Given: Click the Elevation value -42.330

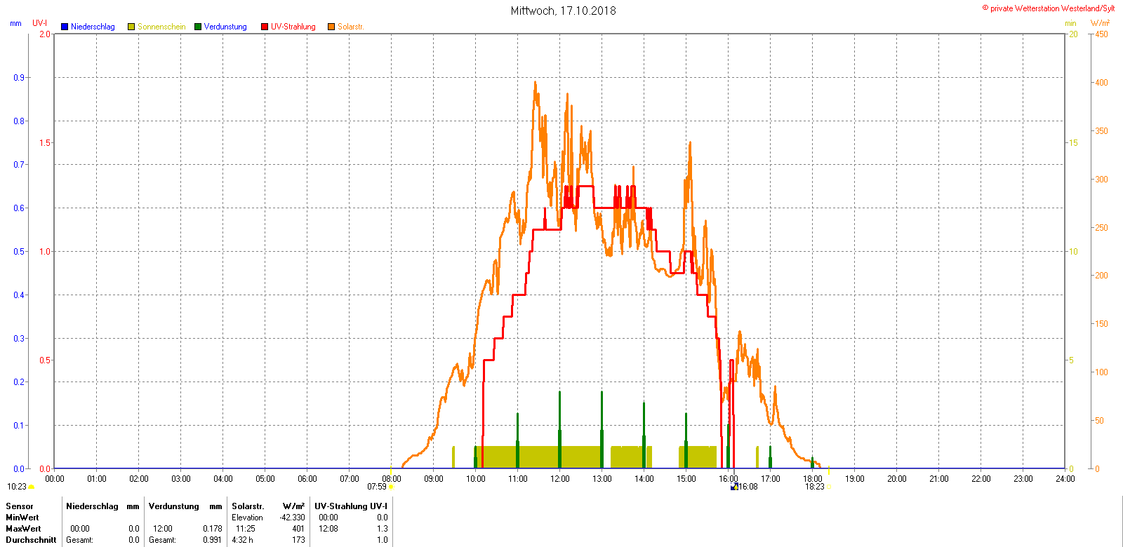Looking at the screenshot, I should tap(293, 518).
